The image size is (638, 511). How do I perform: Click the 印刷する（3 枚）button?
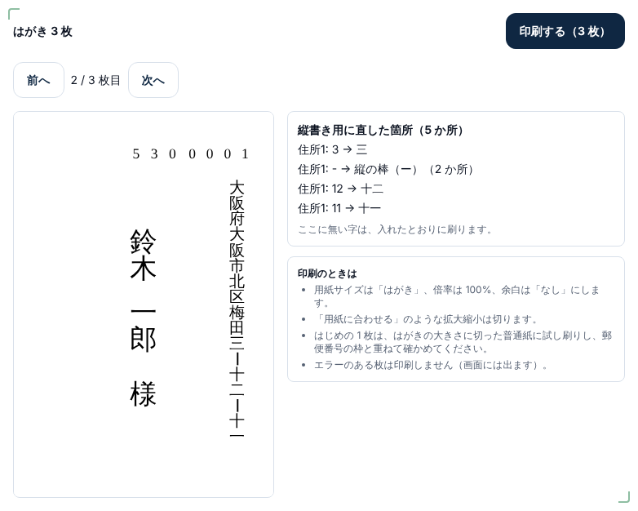(565, 31)
